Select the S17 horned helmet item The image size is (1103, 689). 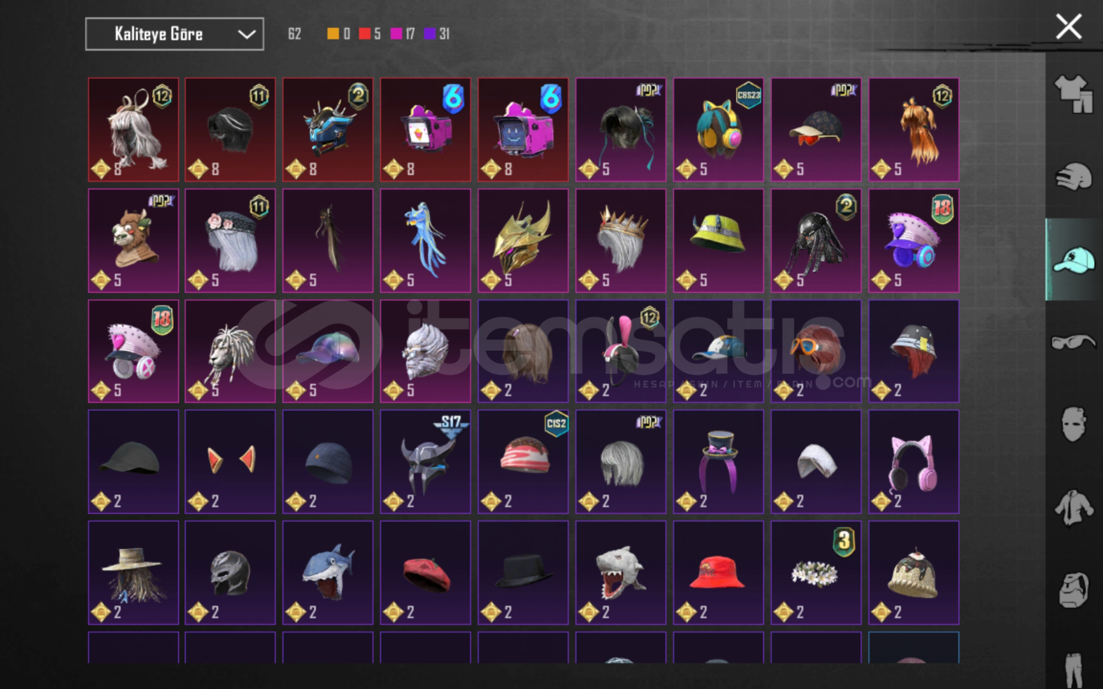point(425,462)
